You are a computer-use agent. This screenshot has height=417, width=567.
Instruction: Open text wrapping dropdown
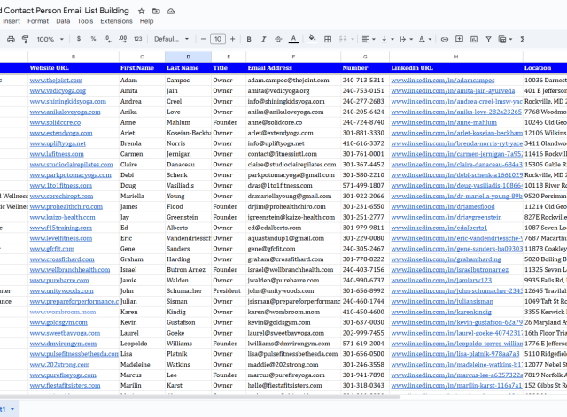[406, 39]
